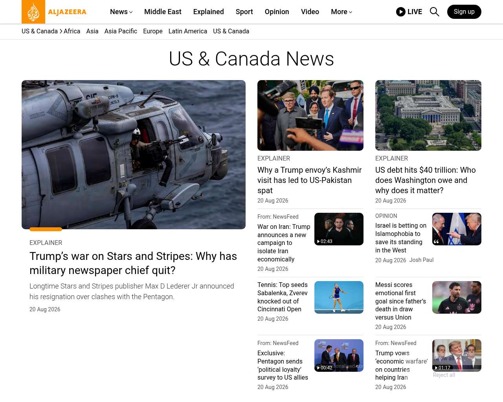Image resolution: width=503 pixels, height=402 pixels.
Task: Select the Latin America region link
Action: 188,31
